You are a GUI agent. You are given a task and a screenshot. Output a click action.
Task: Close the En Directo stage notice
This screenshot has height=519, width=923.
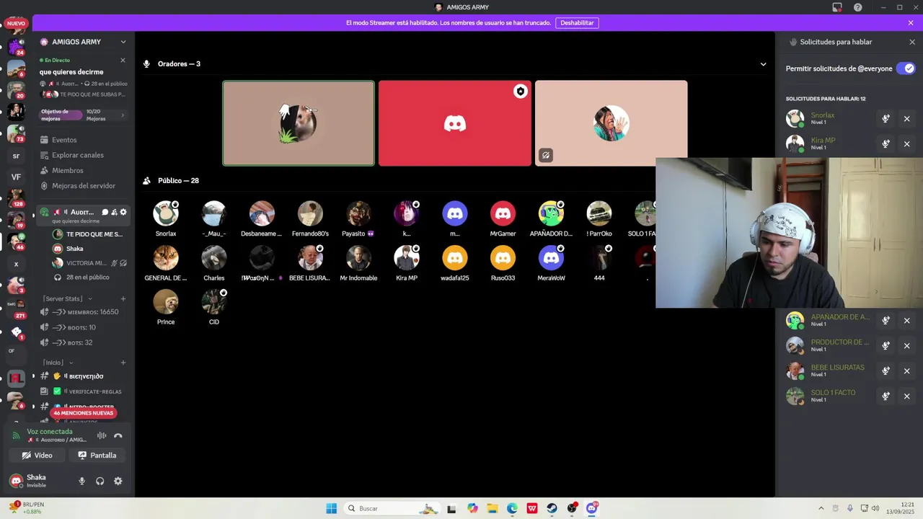click(123, 60)
